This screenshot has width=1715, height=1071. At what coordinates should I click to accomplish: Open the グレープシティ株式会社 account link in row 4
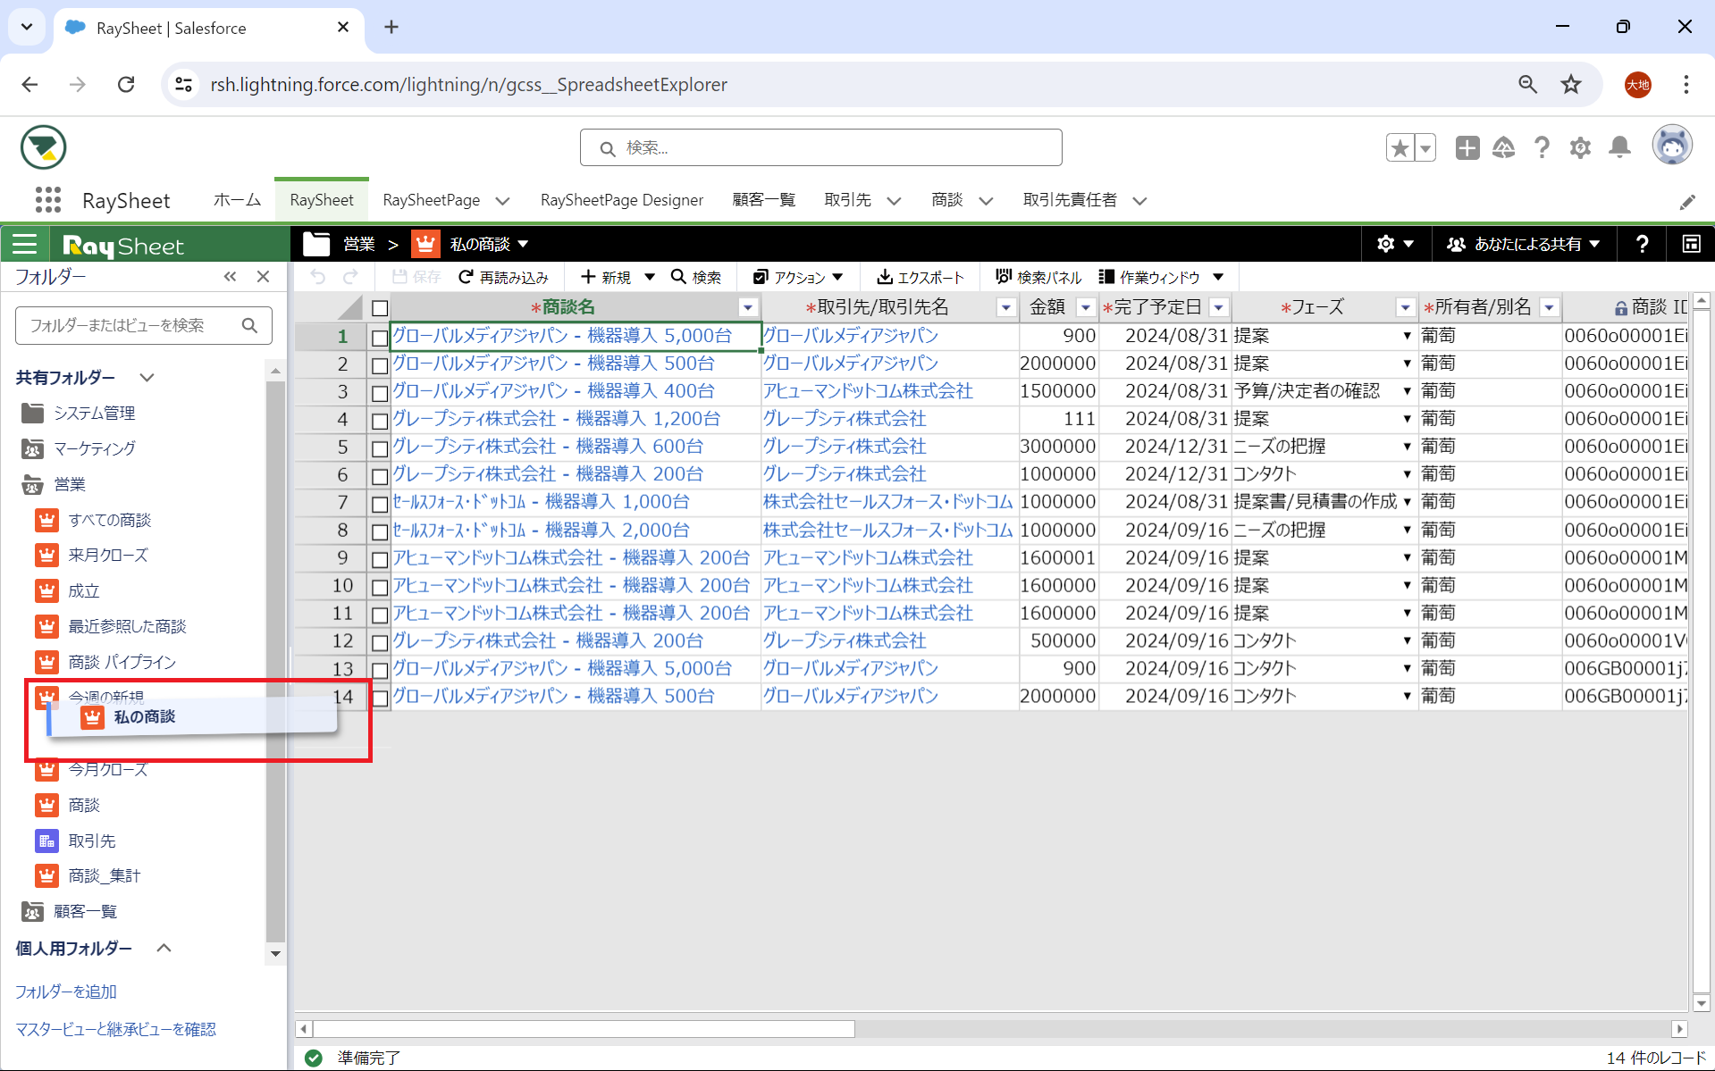click(x=844, y=419)
